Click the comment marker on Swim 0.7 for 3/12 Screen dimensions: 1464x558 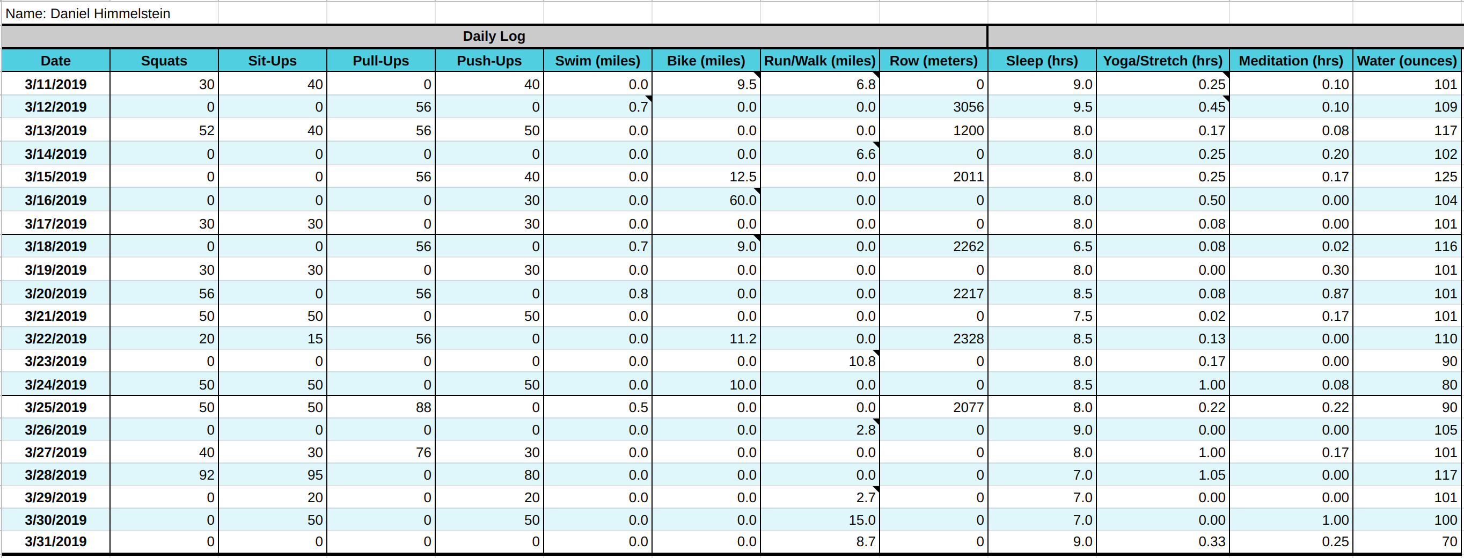click(648, 100)
